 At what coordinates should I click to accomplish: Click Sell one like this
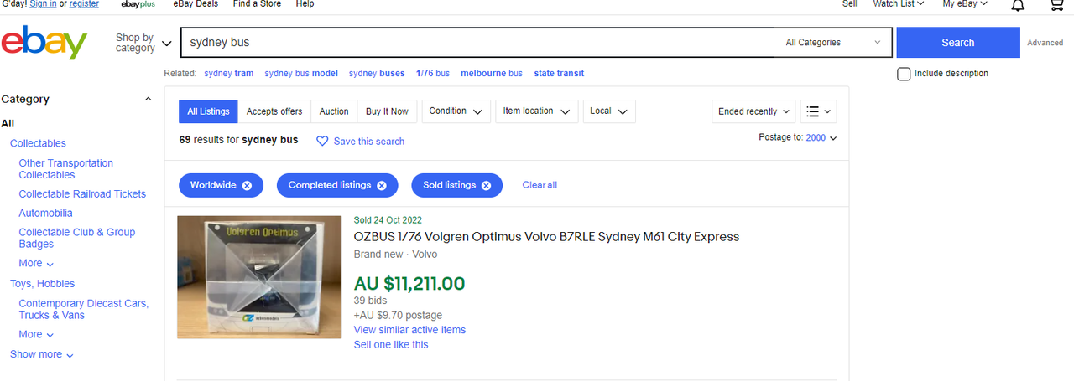[391, 344]
